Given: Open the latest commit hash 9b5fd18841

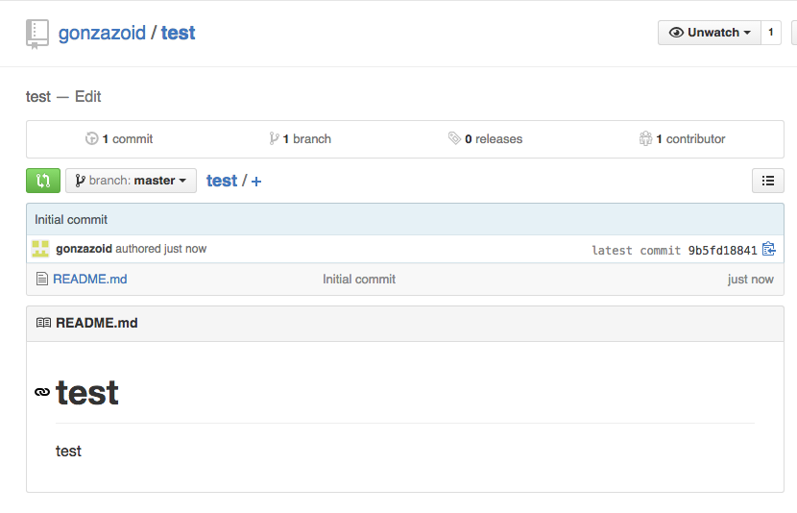Looking at the screenshot, I should pyautogui.click(x=722, y=250).
